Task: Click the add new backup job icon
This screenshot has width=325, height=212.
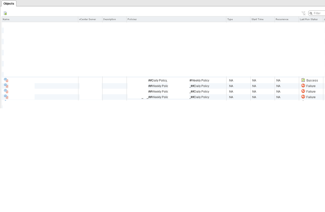Action: tap(5, 13)
